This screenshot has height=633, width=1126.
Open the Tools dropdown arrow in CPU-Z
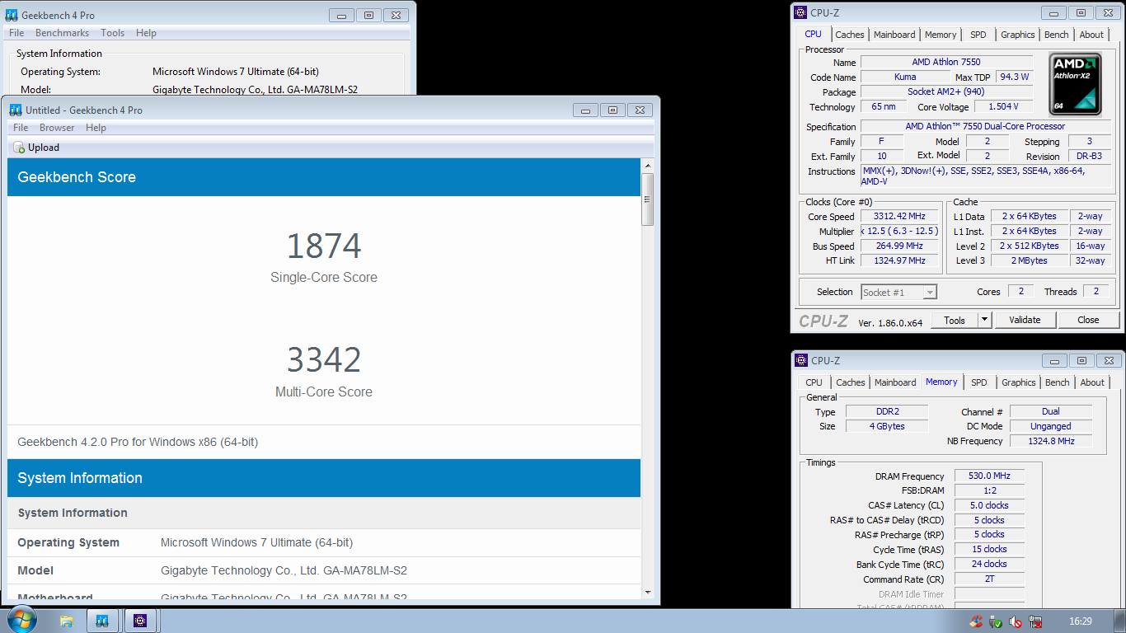coord(984,320)
